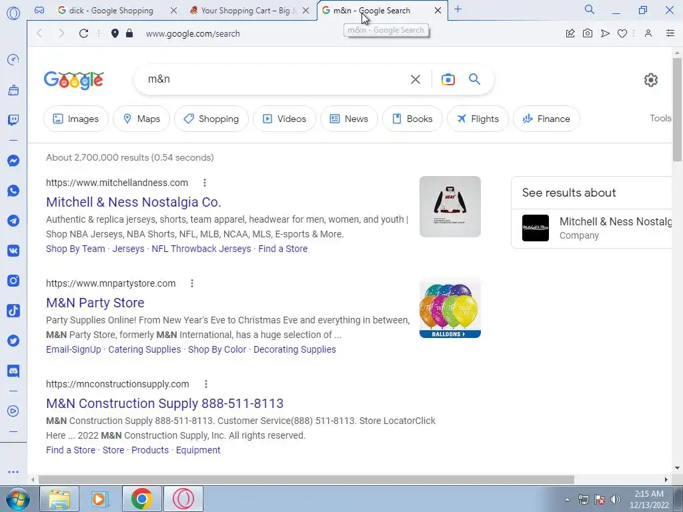Filter results by Shopping

[x=211, y=119]
